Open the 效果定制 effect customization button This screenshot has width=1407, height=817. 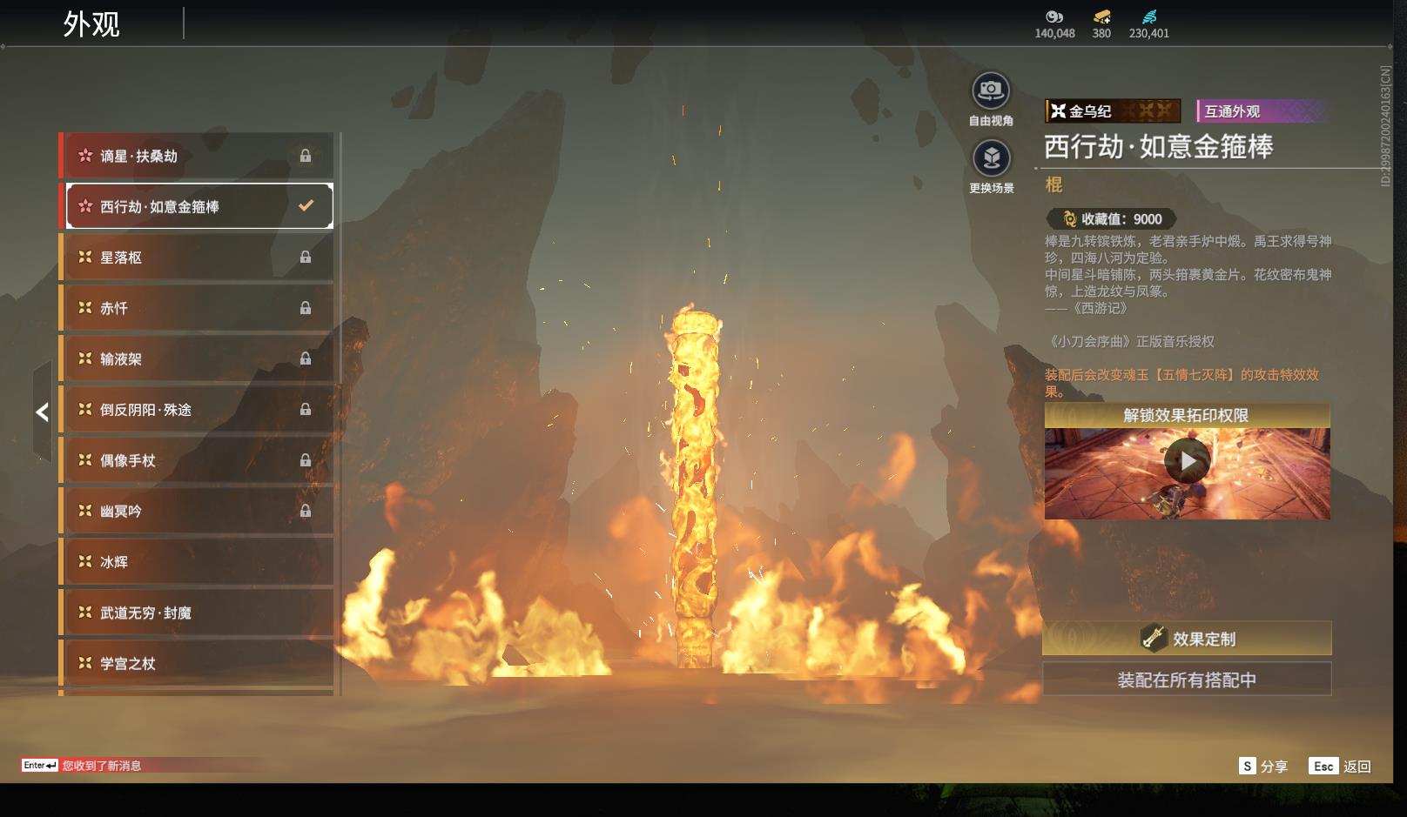pyautogui.click(x=1187, y=639)
